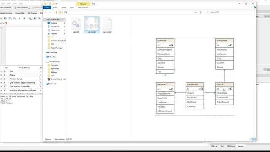The height and width of the screenshot is (152, 270).
Task: Select This PC in navigation pane
Action: (52, 57)
